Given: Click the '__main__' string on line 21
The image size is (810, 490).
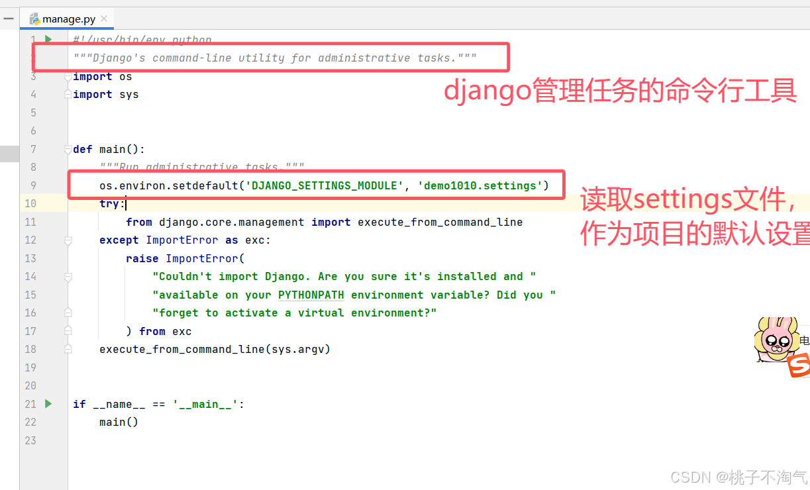Looking at the screenshot, I should tap(205, 404).
